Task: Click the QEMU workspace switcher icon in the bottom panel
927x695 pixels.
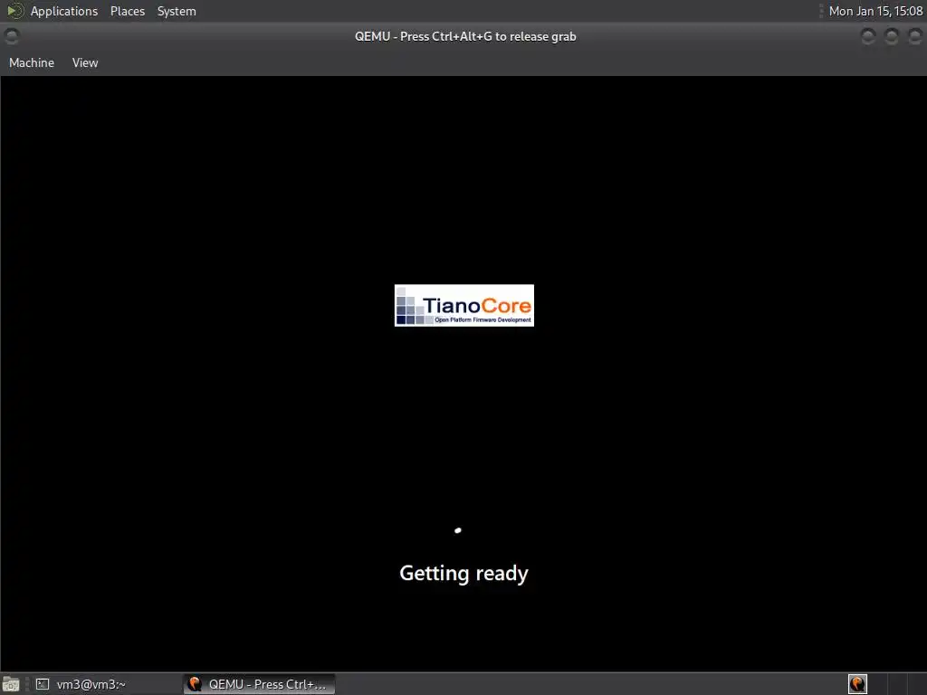Action: [x=857, y=684]
